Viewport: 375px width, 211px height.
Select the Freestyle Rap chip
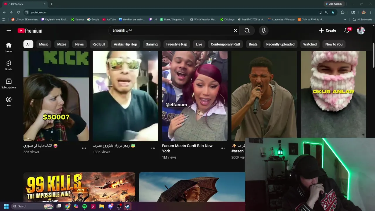177,44
